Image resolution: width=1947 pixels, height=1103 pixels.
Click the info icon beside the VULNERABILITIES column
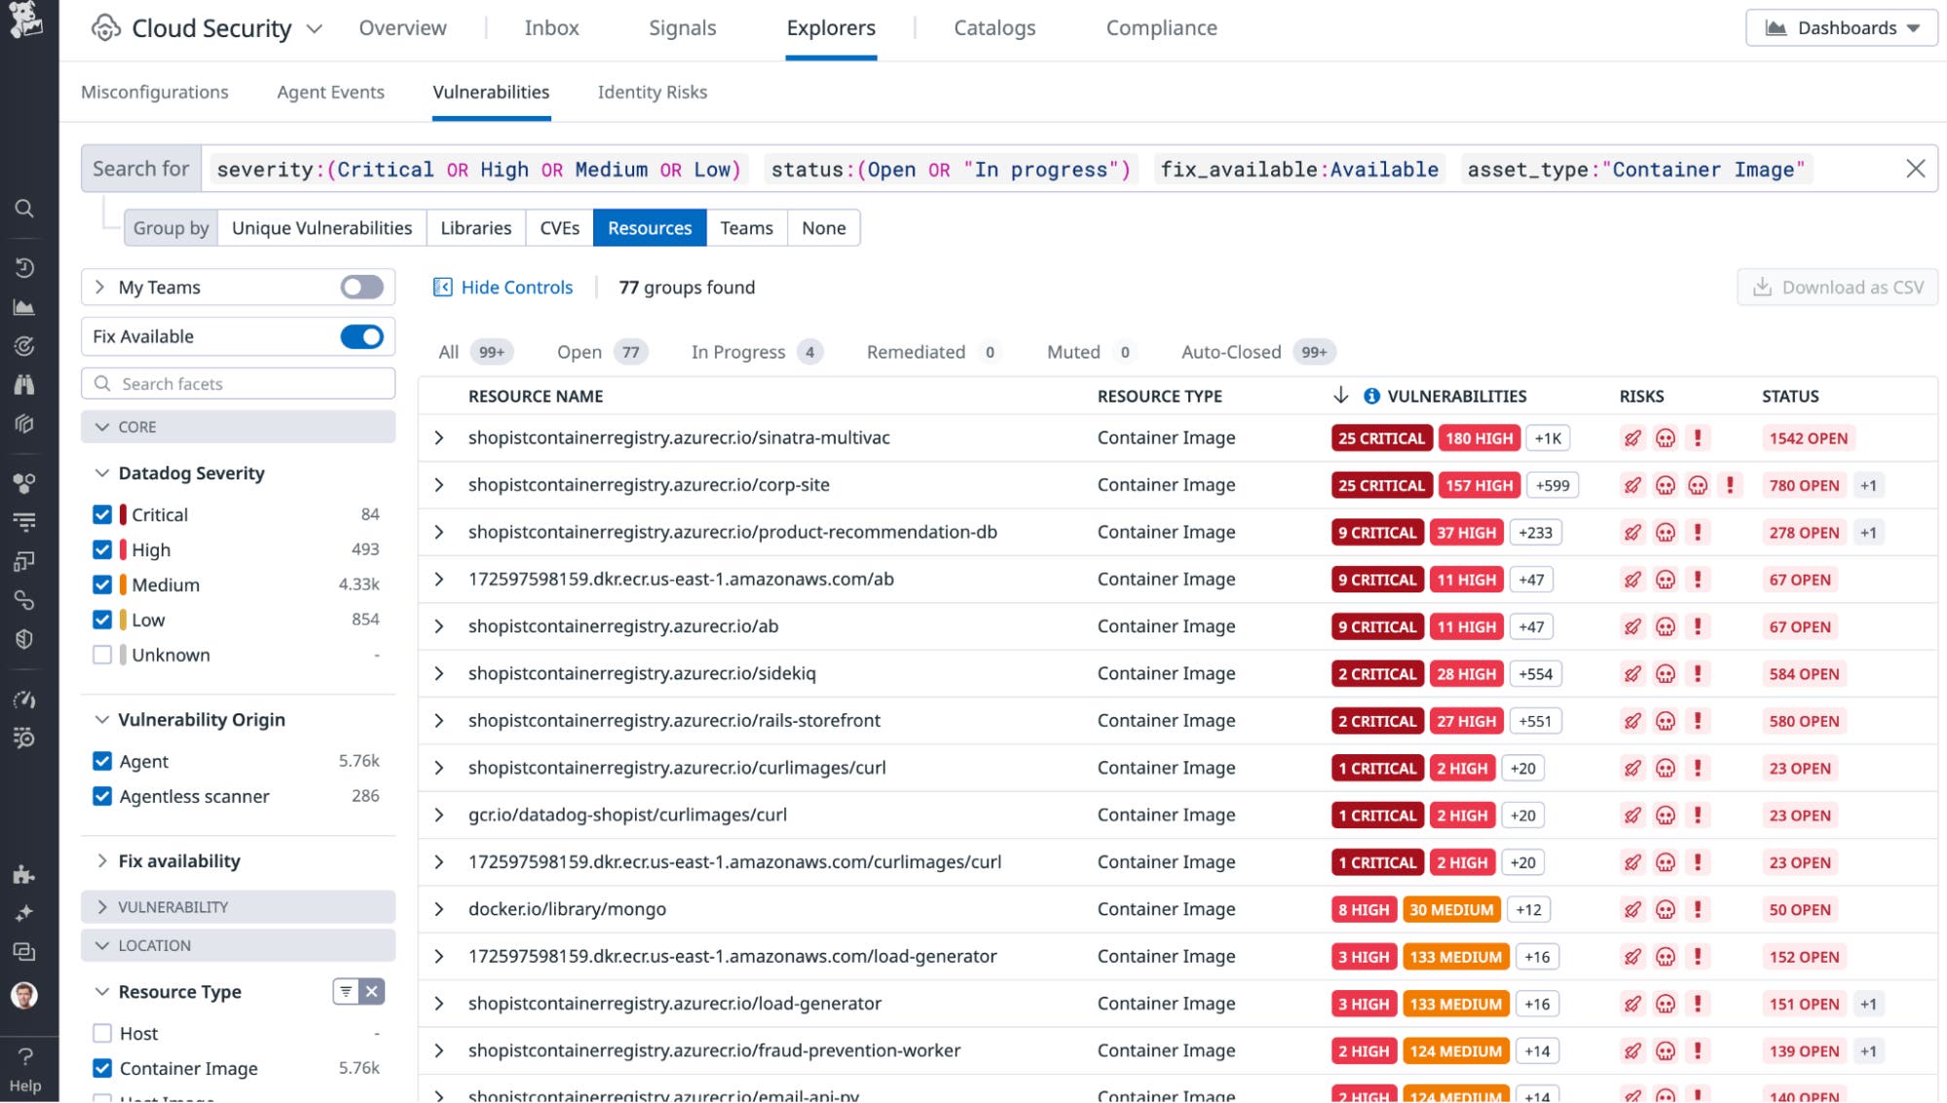coord(1371,396)
